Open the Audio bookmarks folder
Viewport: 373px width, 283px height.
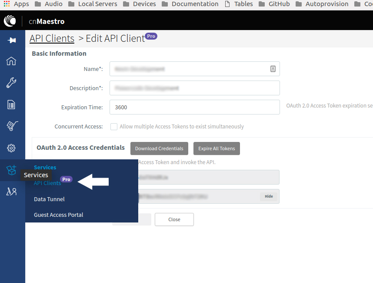coord(49,4)
